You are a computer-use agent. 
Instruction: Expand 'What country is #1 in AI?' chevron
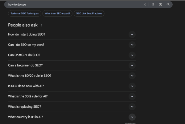click(x=132, y=117)
